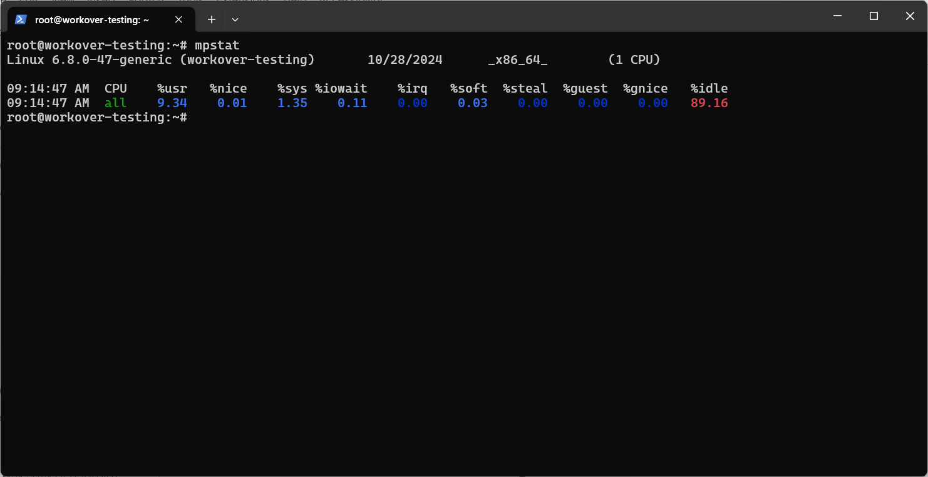Expand the new tab profile dropdown
Screen dimensions: 928x477
point(235,19)
